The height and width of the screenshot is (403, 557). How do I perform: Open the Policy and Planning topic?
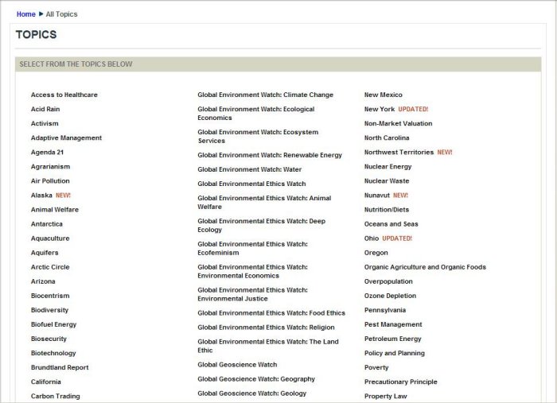pos(395,354)
